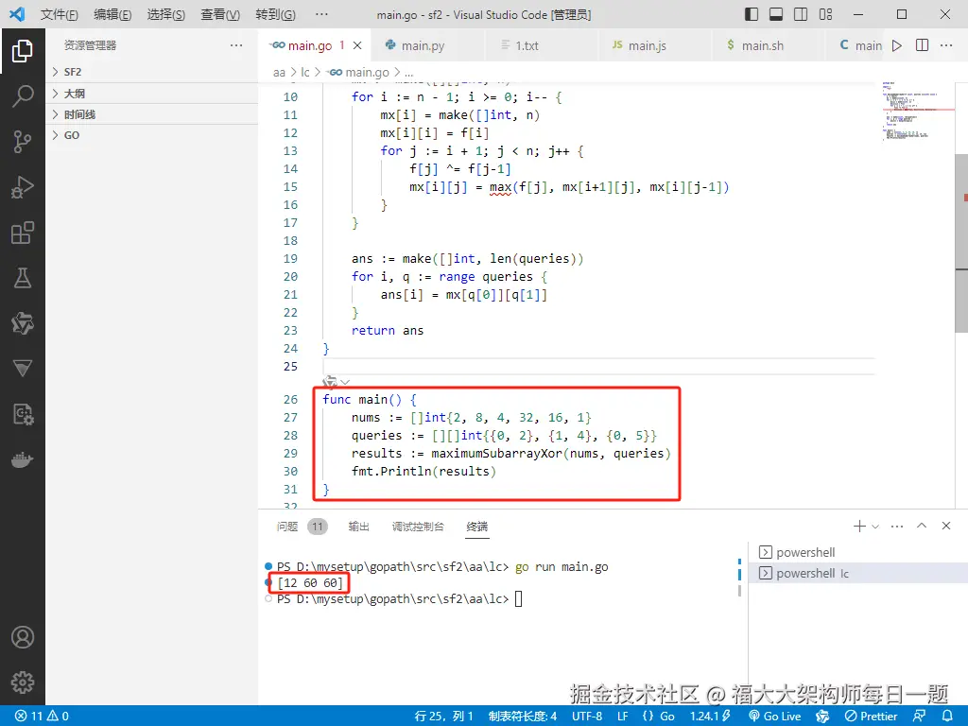
Task: Open the 转到(G) menu
Action: [275, 14]
